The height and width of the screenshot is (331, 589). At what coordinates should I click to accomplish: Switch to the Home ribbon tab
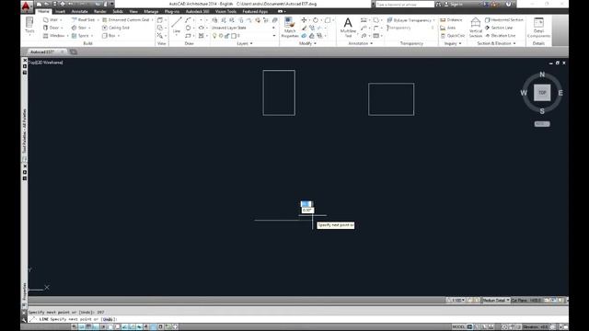tap(43, 12)
